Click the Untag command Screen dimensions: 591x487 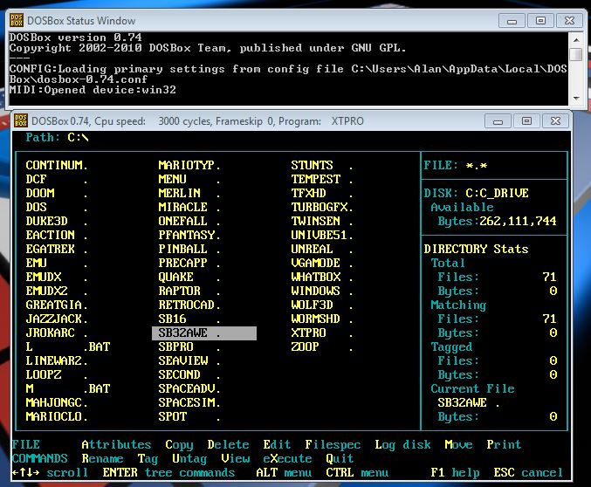189,459
